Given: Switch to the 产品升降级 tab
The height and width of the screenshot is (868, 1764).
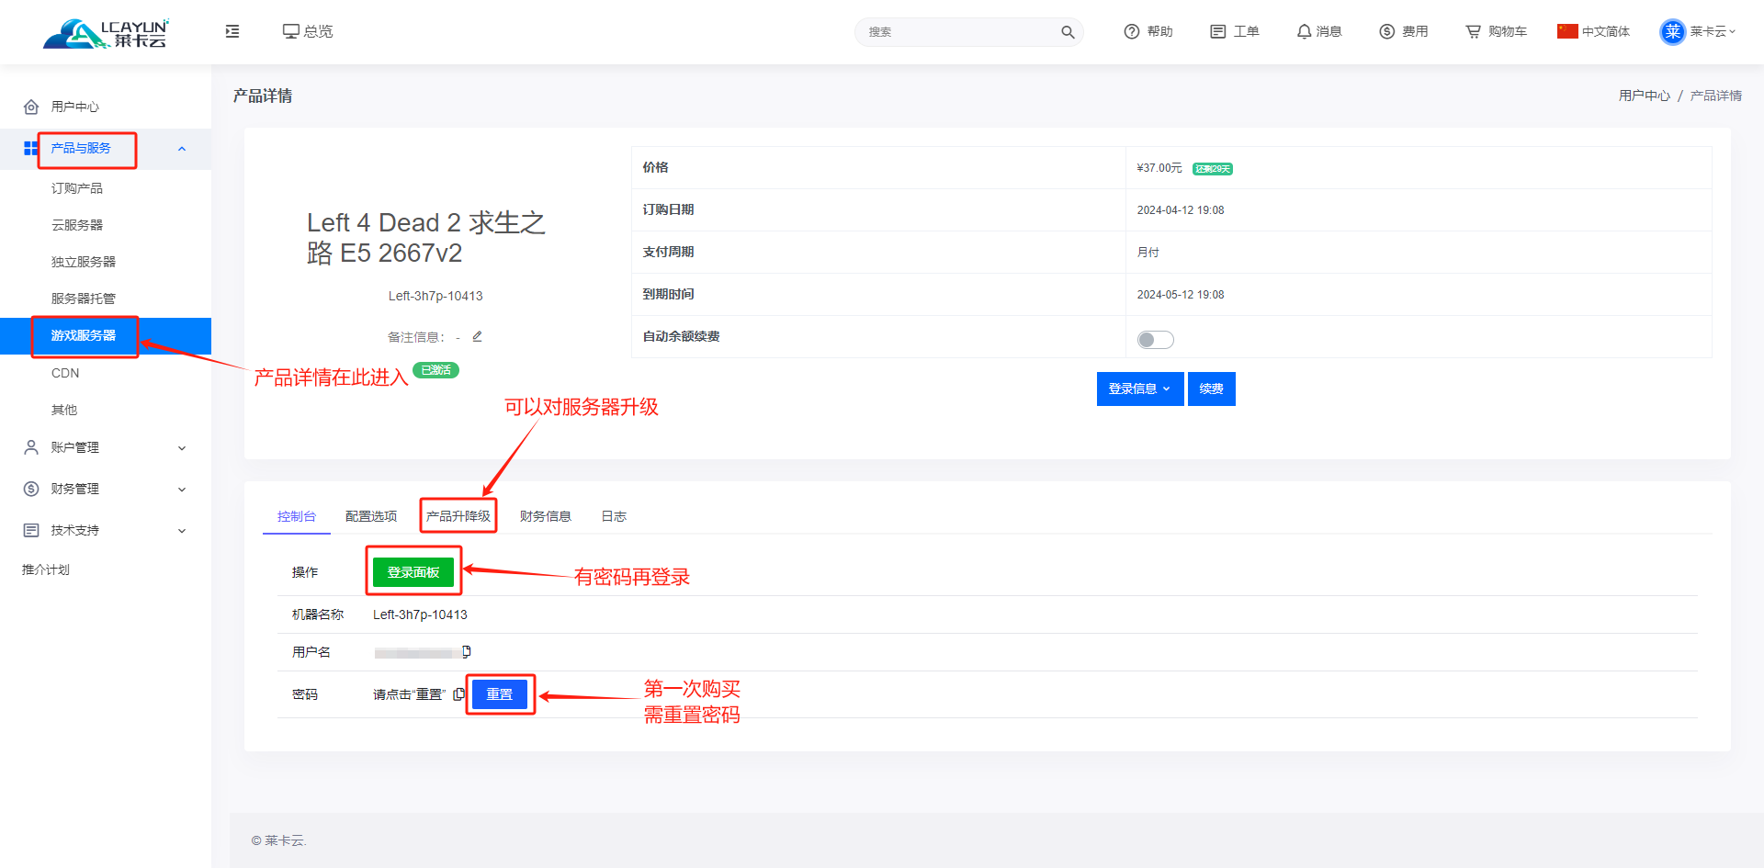Looking at the screenshot, I should pyautogui.click(x=458, y=516).
